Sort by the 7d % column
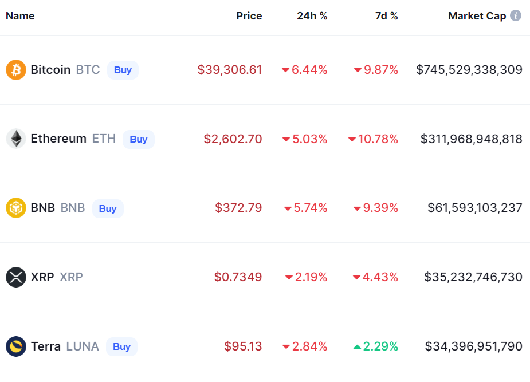This screenshot has width=530, height=382. pyautogui.click(x=387, y=16)
